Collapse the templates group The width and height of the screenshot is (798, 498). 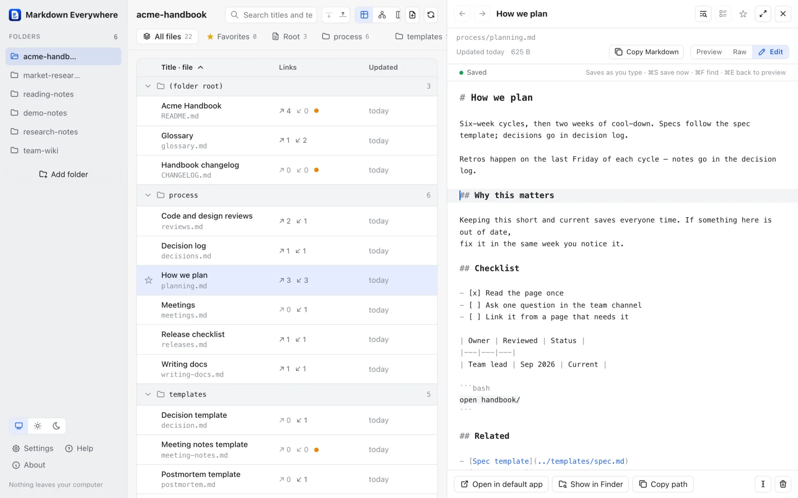pyautogui.click(x=148, y=394)
